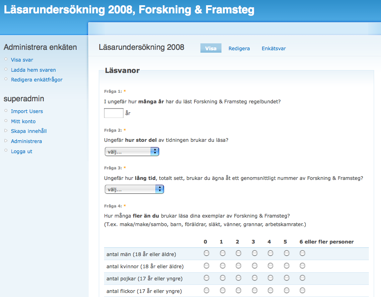Select 5 for antal män
The image size is (381, 297).
(x=287, y=254)
